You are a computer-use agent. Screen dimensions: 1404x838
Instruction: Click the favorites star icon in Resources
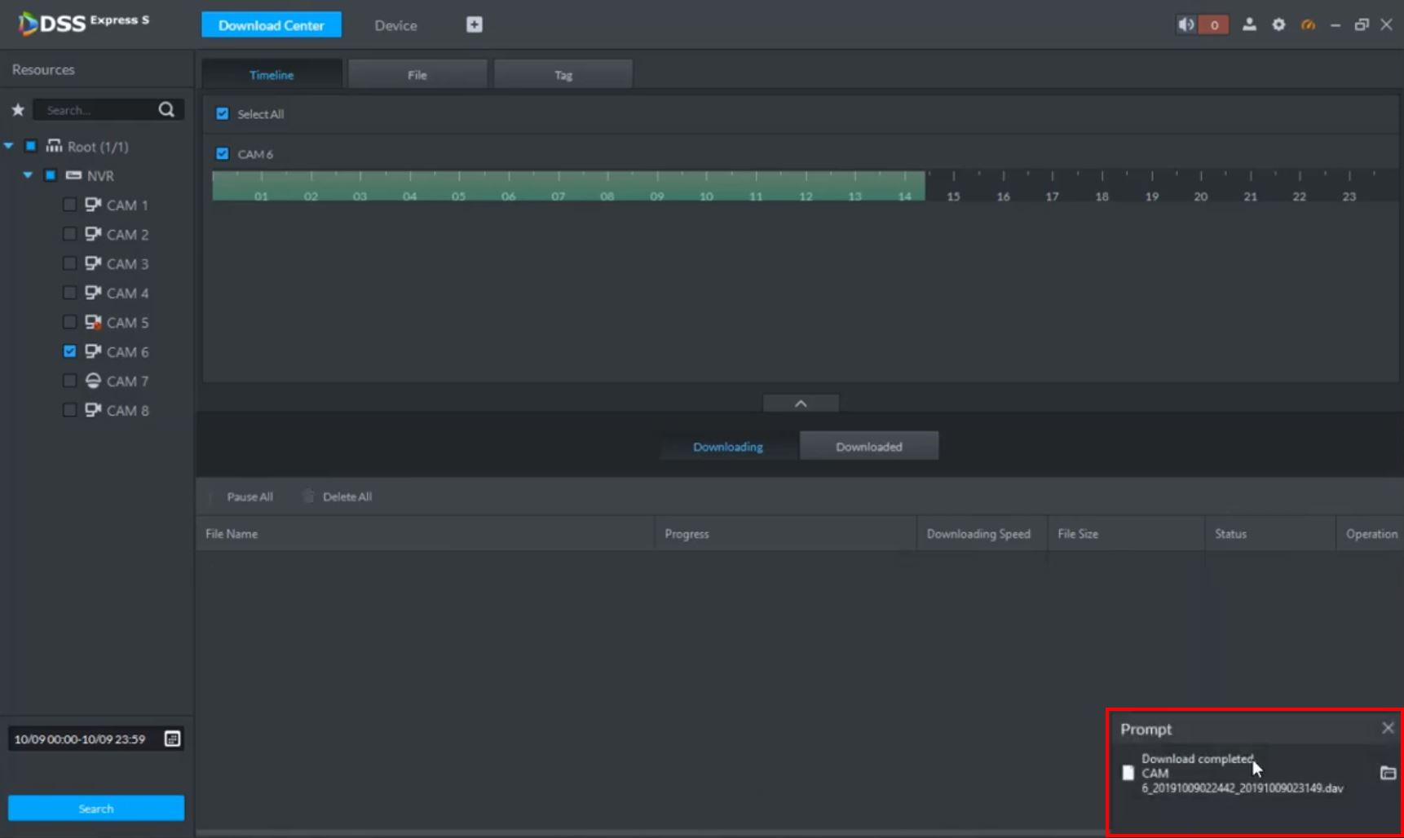pos(18,110)
